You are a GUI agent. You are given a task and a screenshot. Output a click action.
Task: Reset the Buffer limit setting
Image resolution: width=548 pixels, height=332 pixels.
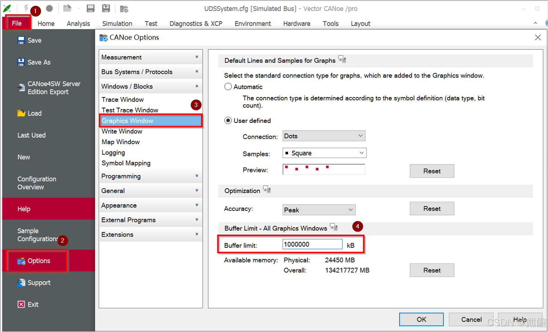coord(432,270)
